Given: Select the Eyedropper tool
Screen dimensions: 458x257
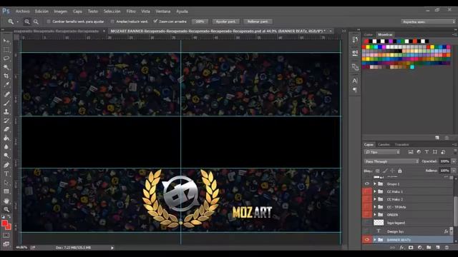Looking at the screenshot, I should click(6, 85).
